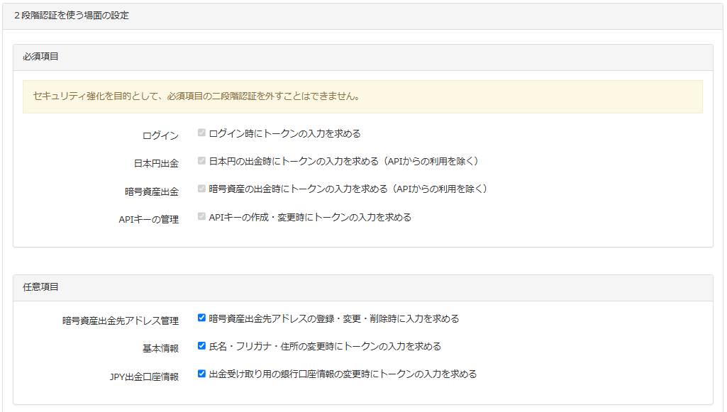This screenshot has width=727, height=412.
Task: Click the text 暗号資産の出金時にトークンの入力を求める（APIからの利用を除く）
Action: [x=350, y=189]
